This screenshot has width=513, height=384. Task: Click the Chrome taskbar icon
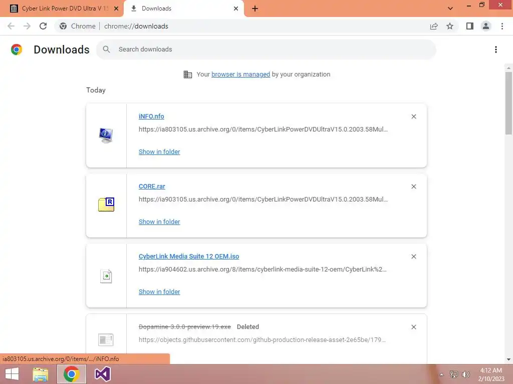[x=71, y=374]
